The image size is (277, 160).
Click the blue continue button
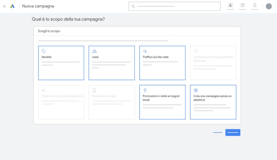click(233, 132)
